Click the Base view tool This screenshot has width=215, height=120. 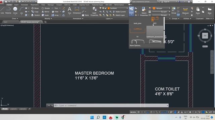(210, 11)
